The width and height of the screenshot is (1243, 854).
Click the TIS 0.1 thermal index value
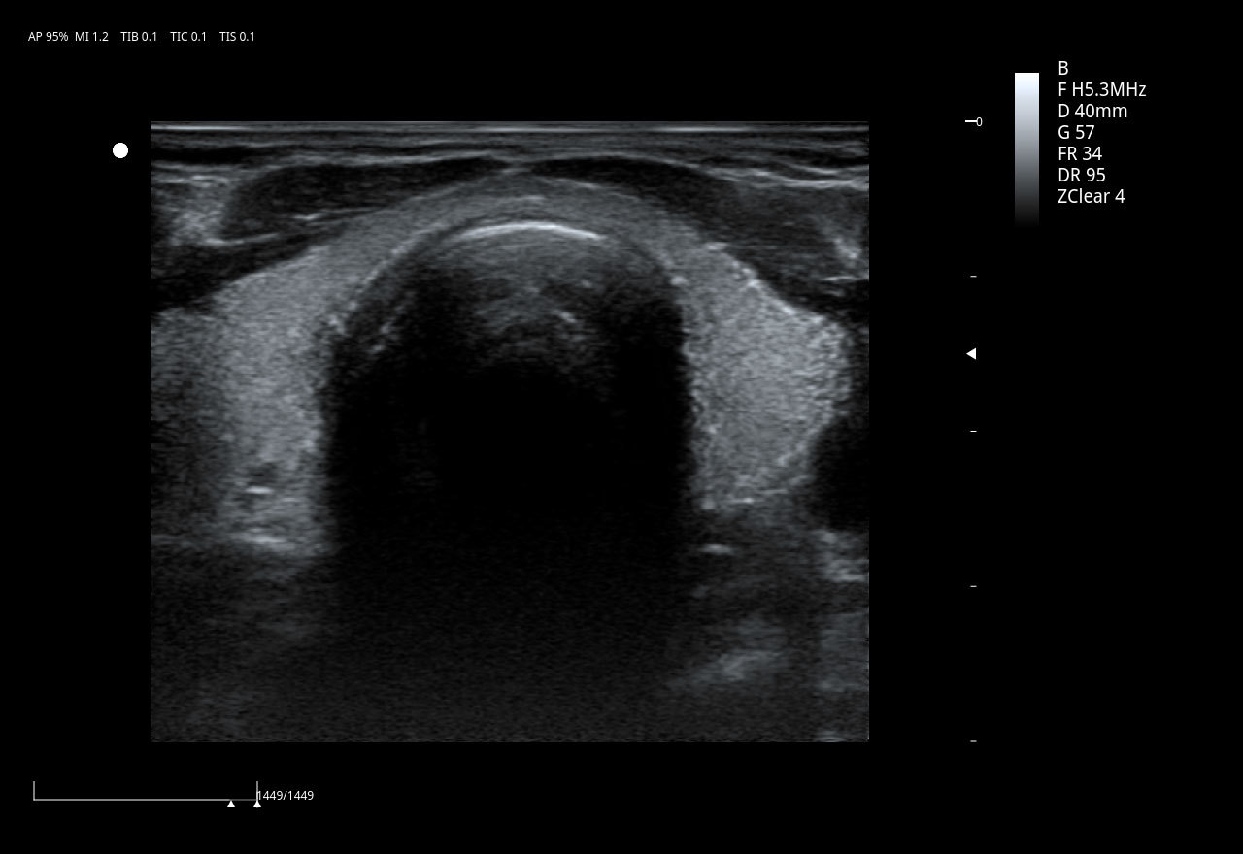pyautogui.click(x=237, y=37)
